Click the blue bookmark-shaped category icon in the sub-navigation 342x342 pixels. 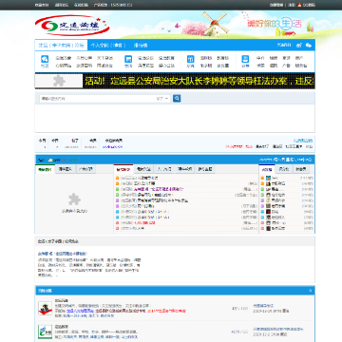pyautogui.click(x=128, y=59)
